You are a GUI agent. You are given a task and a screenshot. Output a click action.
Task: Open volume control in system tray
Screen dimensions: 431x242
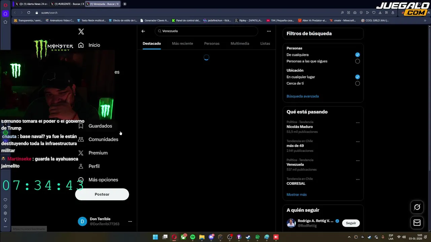[x=404, y=237]
